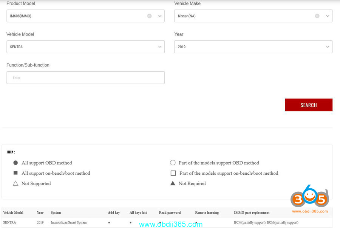Screen dimensions: 340x228
Task: Click the System column header
Action: (56, 213)
